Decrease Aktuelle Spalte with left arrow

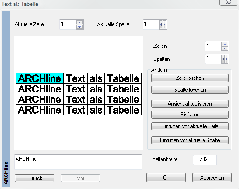(161, 24)
